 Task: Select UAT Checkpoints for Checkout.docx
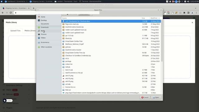click(x=111, y=21)
